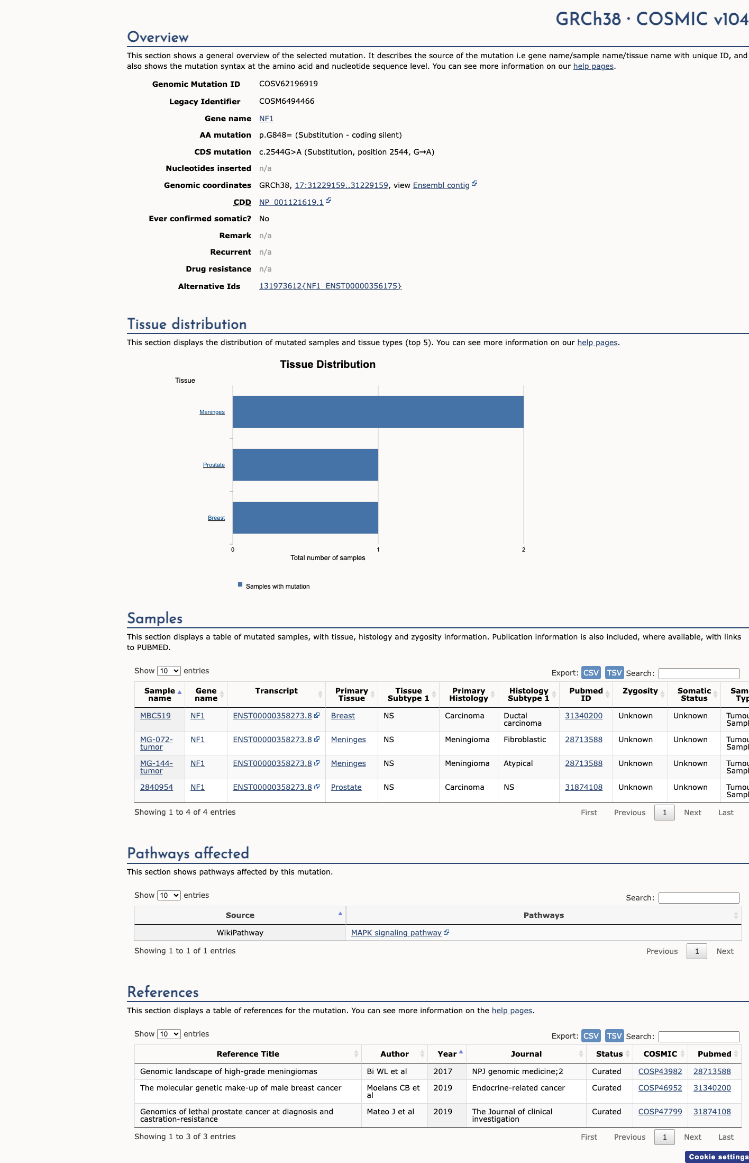
Task: Open Show entries dropdown in Samples table
Action: (x=169, y=671)
